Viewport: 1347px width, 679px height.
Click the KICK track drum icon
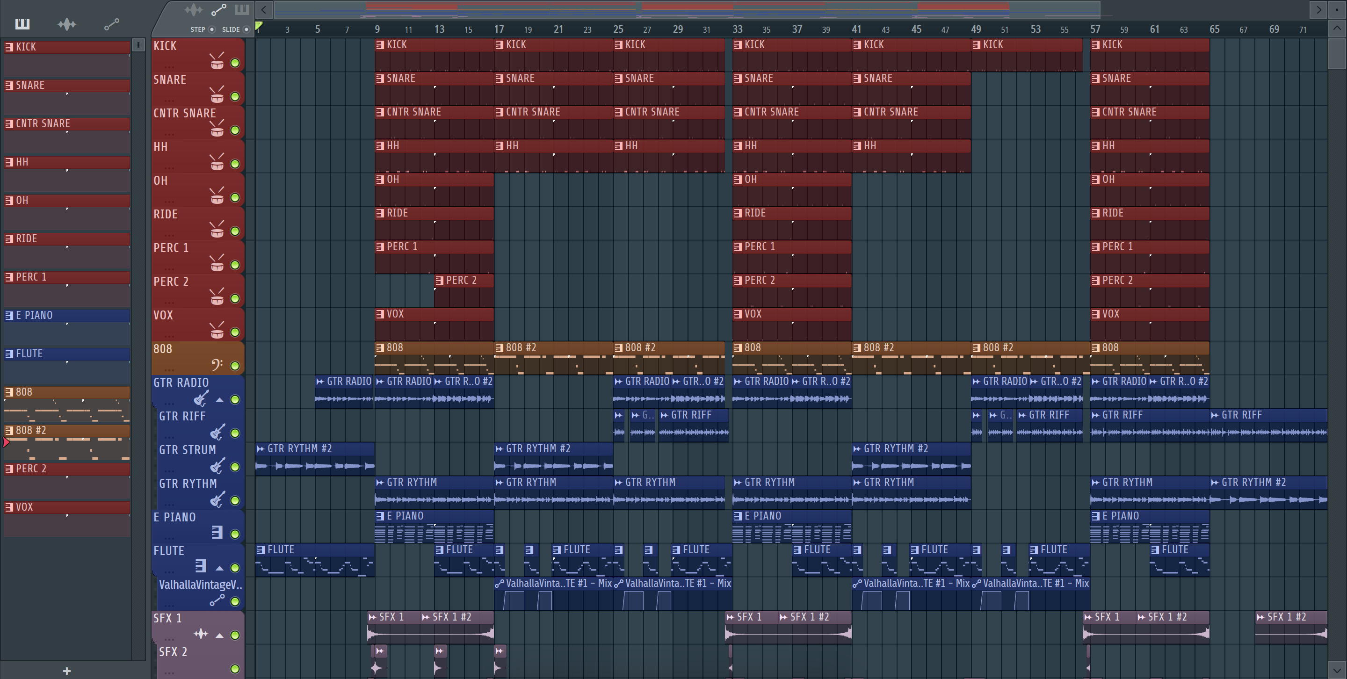[x=217, y=61]
